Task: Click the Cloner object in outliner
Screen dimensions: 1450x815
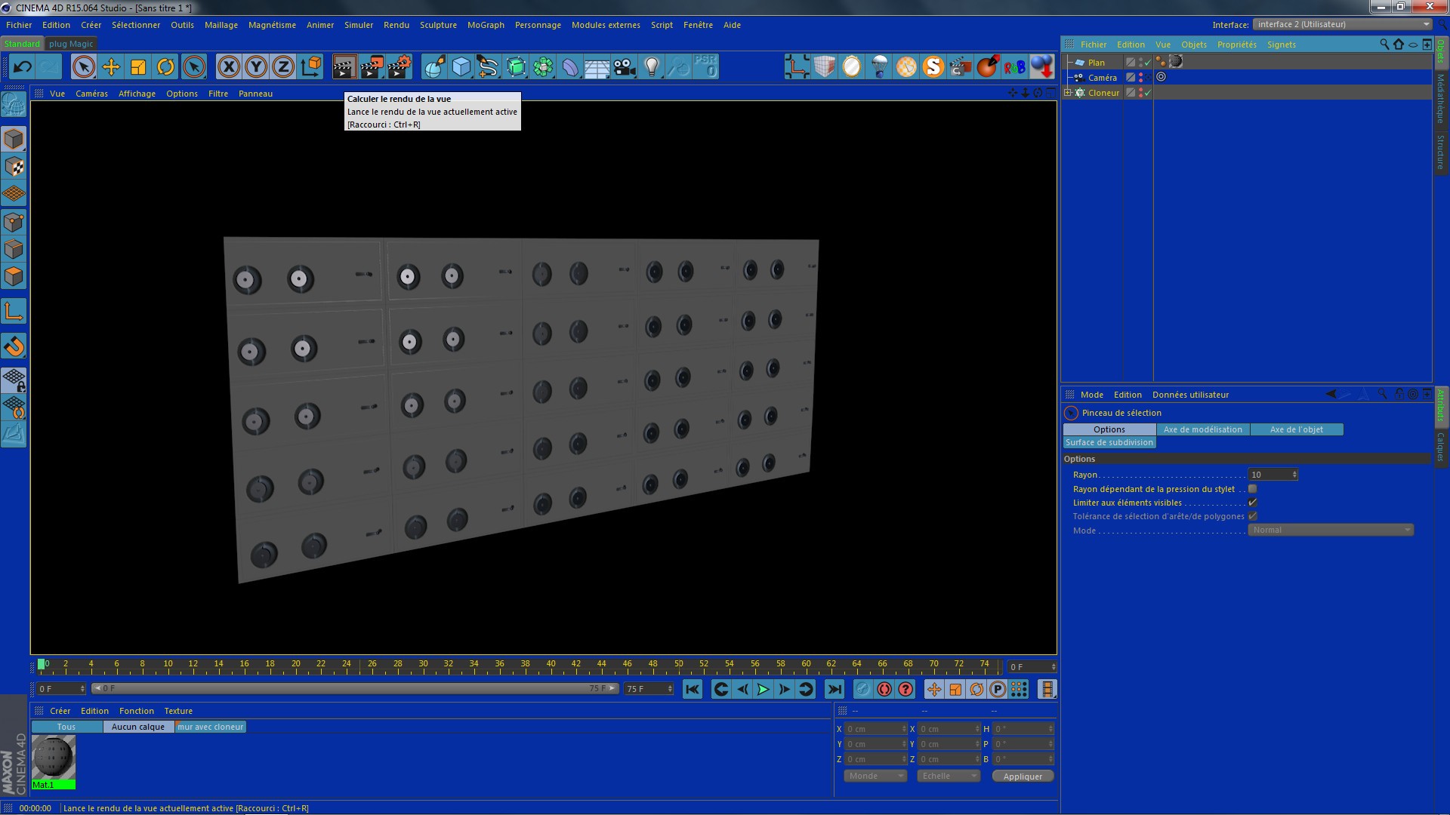Action: click(x=1103, y=93)
